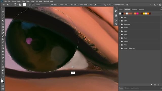Select the Mixer Brush tool in toolbar
Viewport: 162px width, 91px height.
3,36
